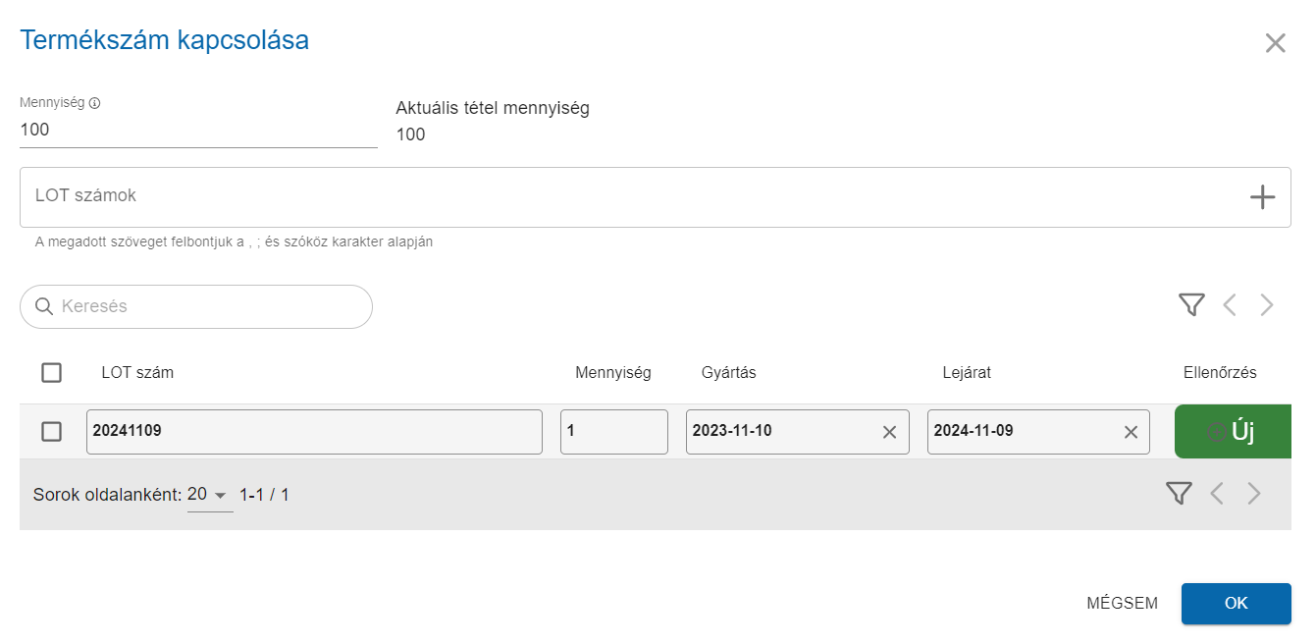Go to next page using top chevron

point(1267,305)
